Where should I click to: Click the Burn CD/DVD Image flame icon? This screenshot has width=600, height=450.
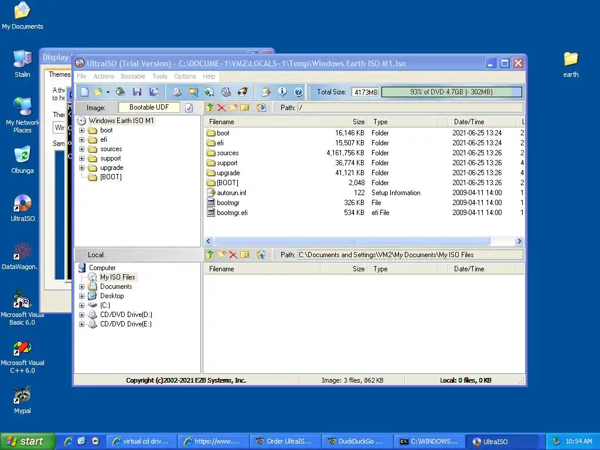243,92
